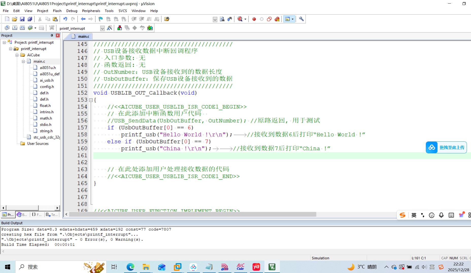Pin the Project panel with pushpin
The image size is (471, 273).
pos(52,35)
